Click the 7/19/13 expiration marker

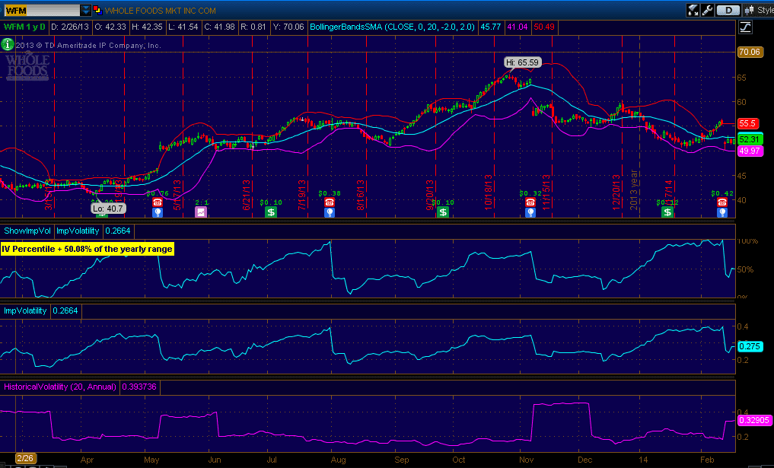301,195
